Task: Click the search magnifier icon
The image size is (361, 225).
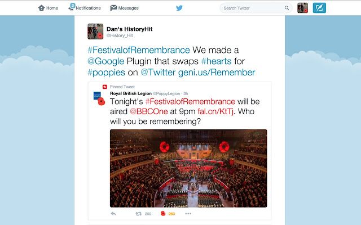Action: [x=287, y=8]
